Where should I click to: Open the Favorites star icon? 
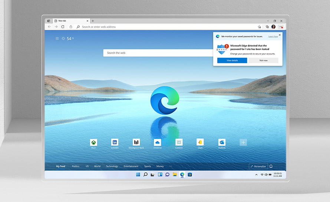(259, 27)
